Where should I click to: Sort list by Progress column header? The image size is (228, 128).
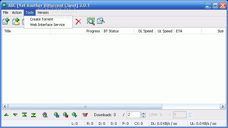76,31
